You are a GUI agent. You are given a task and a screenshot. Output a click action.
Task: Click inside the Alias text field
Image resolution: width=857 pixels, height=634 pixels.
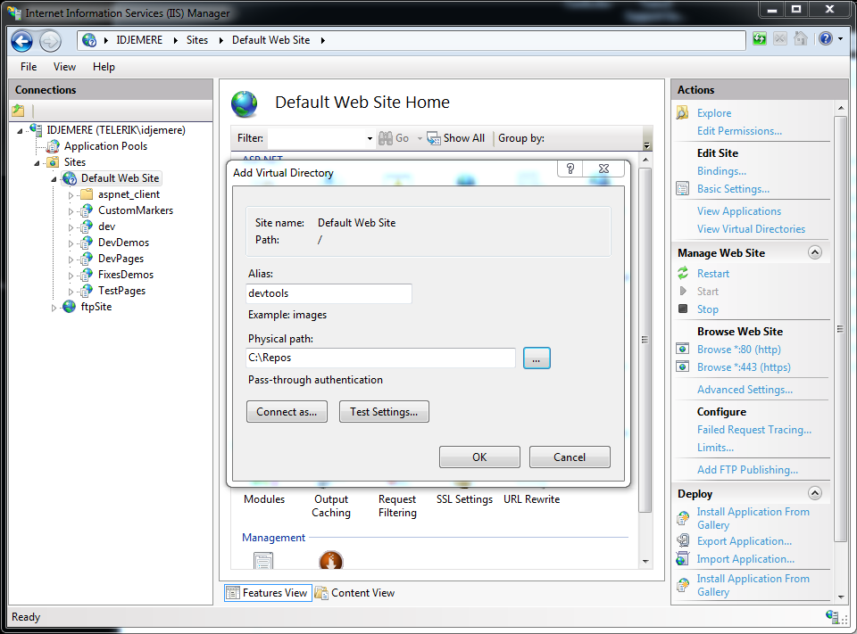click(x=329, y=293)
